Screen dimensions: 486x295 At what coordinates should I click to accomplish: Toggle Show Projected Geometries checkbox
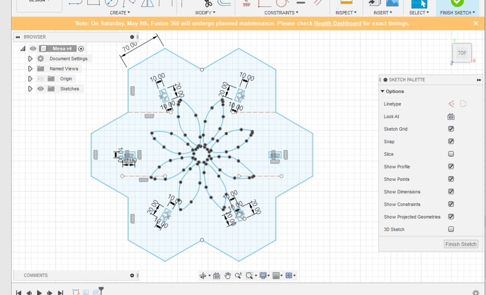pyautogui.click(x=451, y=217)
